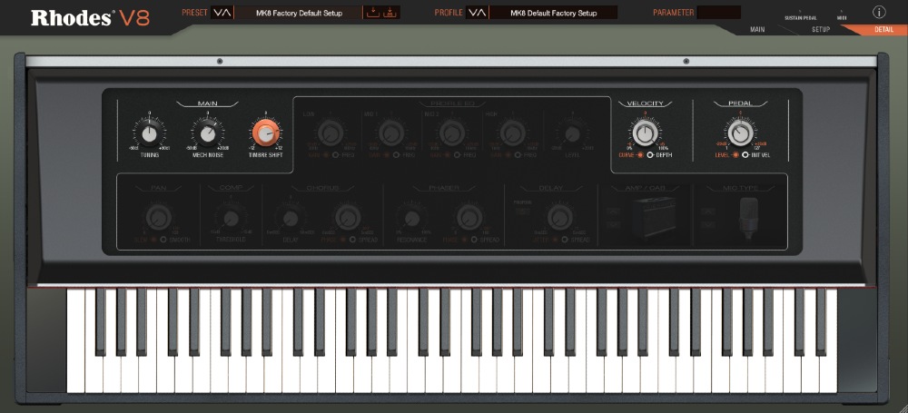Switch to the SETUP tab
The image size is (908, 413).
[x=821, y=30]
